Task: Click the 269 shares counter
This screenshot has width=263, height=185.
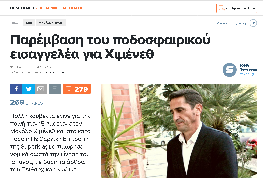Action: click(x=26, y=102)
